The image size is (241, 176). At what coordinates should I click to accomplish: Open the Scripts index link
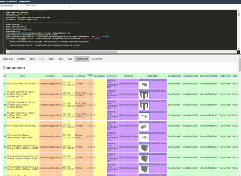[24, 2]
